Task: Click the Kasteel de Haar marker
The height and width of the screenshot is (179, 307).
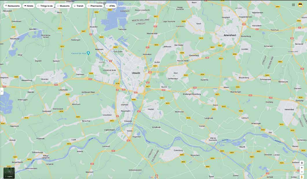Action: 88,53
